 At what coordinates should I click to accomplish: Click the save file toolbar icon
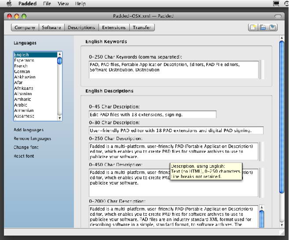pos(272,27)
